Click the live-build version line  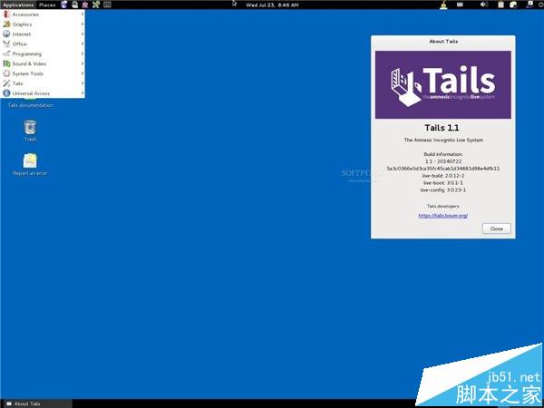443,176
